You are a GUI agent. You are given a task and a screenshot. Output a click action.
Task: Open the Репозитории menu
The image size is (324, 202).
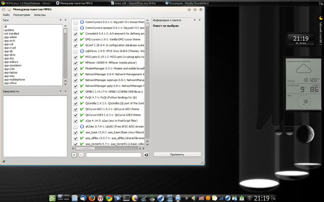(x=22, y=15)
